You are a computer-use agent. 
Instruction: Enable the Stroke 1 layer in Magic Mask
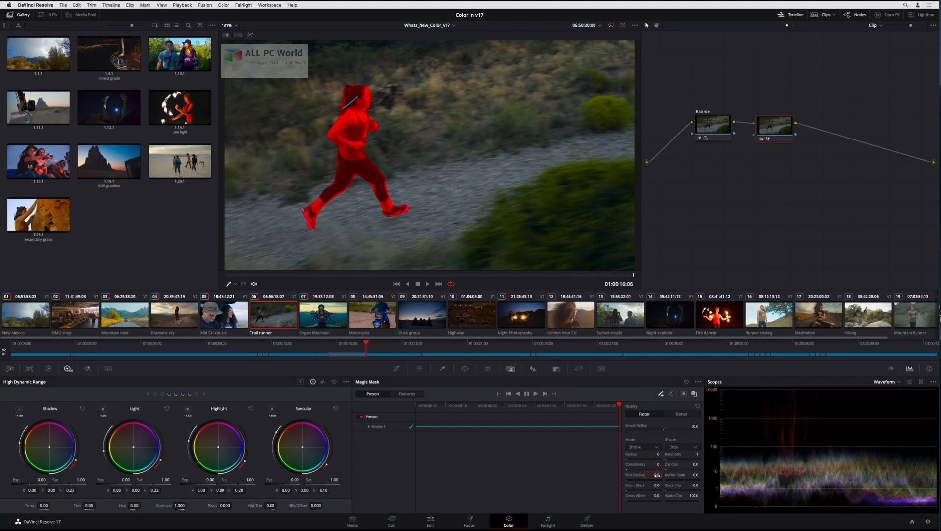(369, 426)
